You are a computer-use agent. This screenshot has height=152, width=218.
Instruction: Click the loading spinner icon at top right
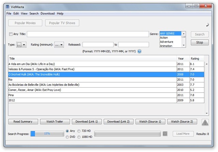coord(207,25)
